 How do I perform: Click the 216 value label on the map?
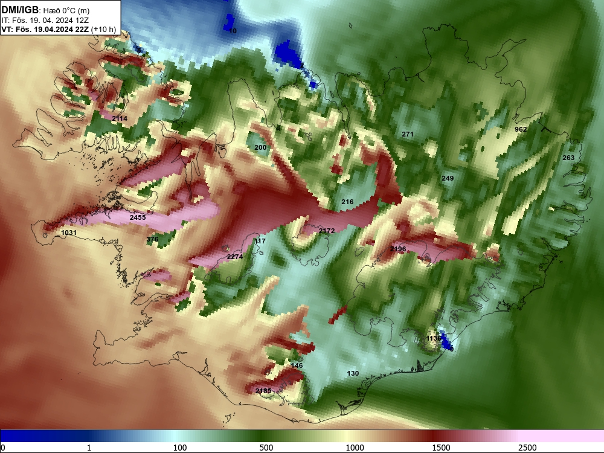(x=347, y=202)
